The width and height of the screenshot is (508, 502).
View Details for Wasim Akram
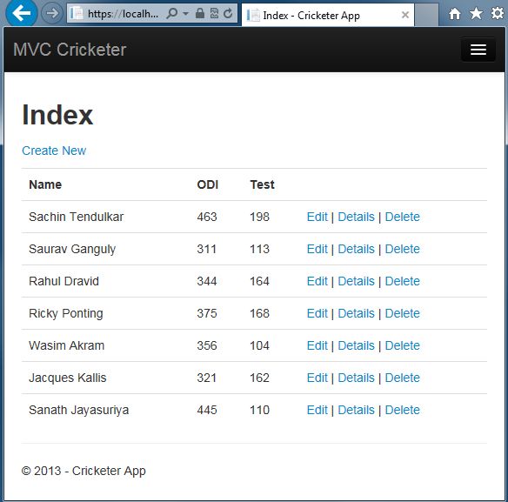pyautogui.click(x=356, y=345)
